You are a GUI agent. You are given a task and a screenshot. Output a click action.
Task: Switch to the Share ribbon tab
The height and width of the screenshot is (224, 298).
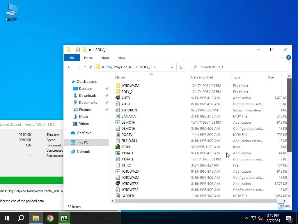coord(105,58)
